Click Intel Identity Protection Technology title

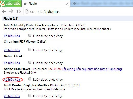coord(31,25)
